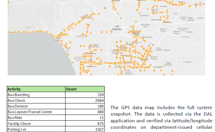Click the Activity column header
Screen dimensions: 215x132
[14, 89]
